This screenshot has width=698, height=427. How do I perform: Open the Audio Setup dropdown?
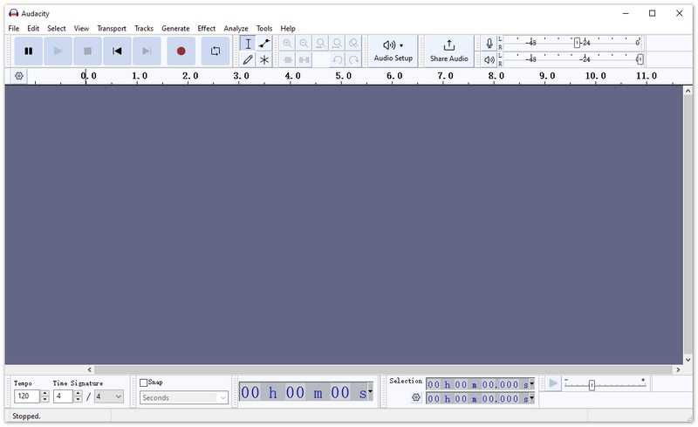(393, 51)
